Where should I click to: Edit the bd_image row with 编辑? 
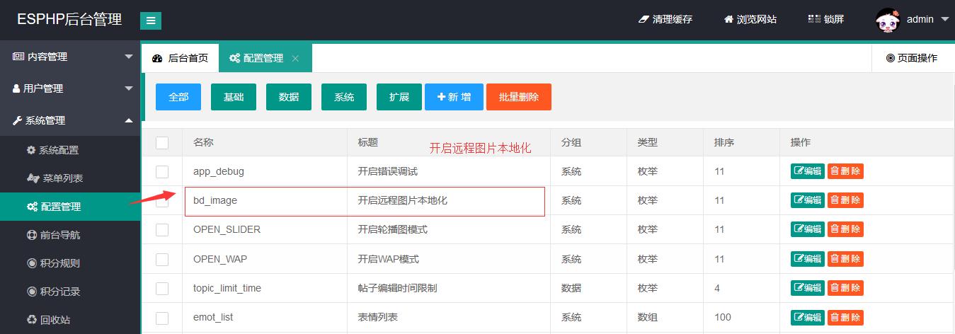(x=807, y=200)
